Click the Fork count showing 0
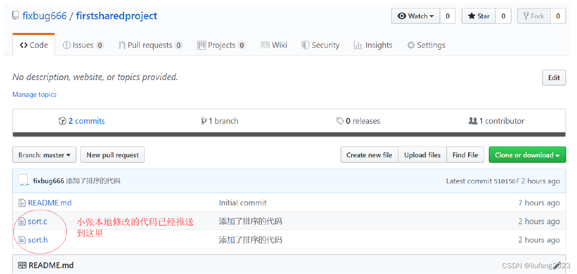This screenshot has width=577, height=274. 558,16
